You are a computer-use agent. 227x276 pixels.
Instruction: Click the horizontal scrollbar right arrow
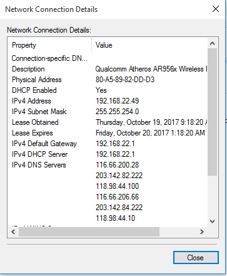click(201, 231)
